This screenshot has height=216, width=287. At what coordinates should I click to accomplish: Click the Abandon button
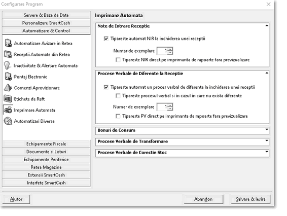coord(203,199)
